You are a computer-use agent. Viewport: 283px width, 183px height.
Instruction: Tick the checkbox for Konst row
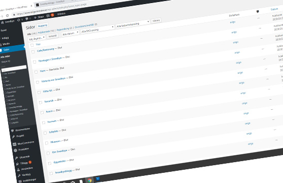click(x=42, y=113)
